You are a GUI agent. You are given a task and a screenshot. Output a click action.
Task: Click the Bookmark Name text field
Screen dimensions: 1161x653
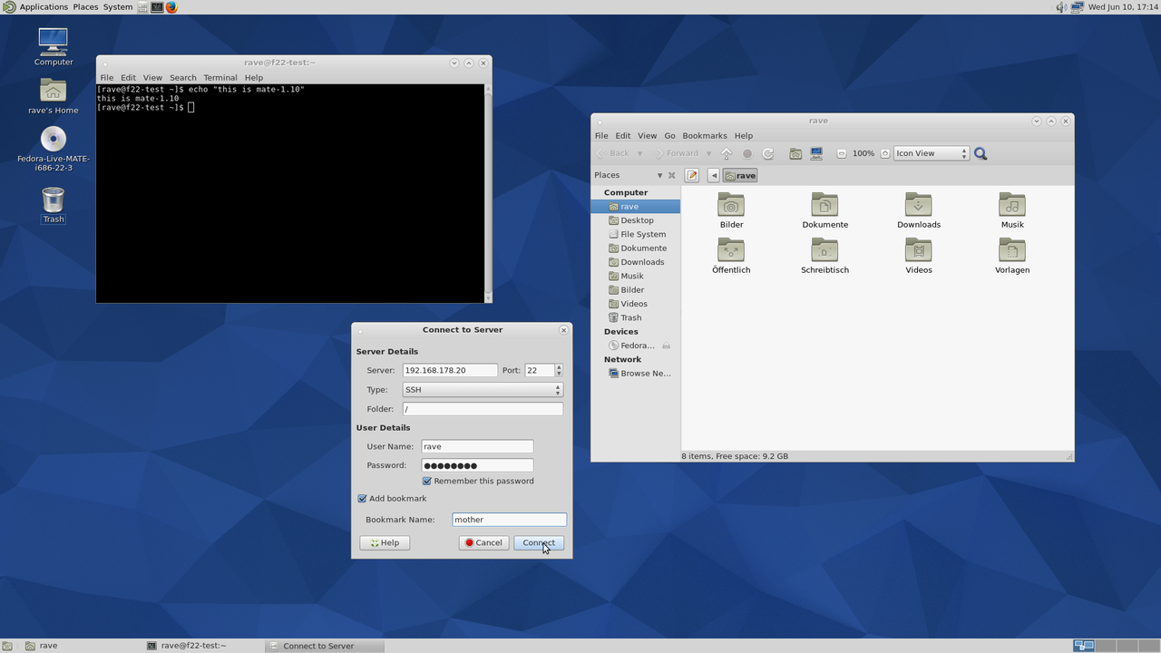tap(509, 520)
